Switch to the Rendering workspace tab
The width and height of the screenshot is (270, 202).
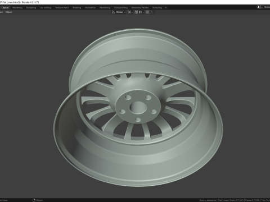point(105,8)
